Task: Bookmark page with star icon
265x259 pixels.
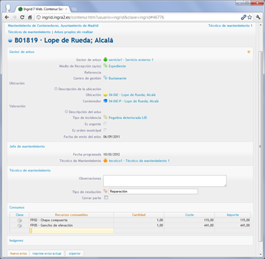Action: pos(250,17)
